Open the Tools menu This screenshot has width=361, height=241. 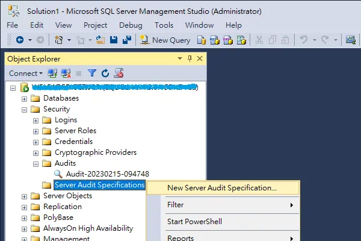164,25
